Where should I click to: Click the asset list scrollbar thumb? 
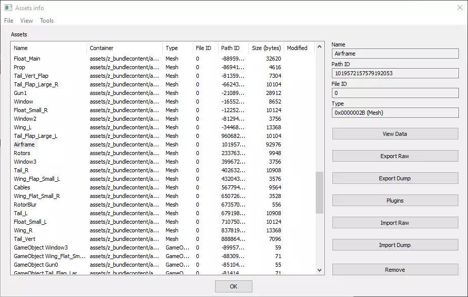(x=319, y=192)
